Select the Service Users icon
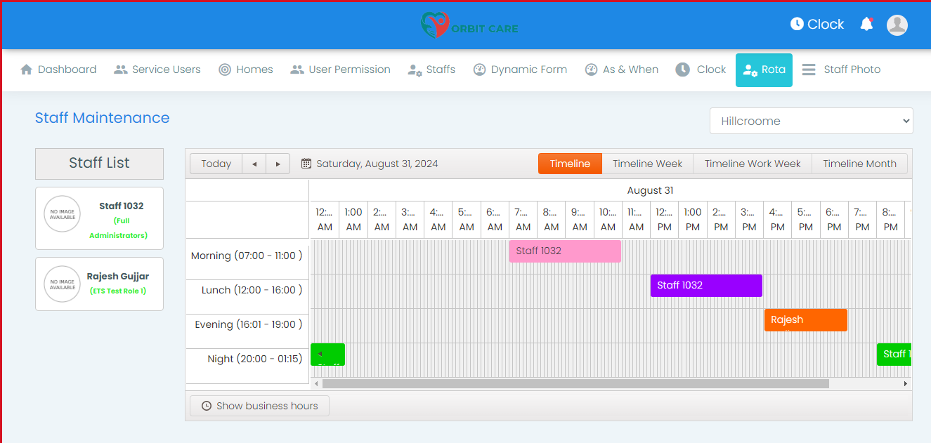The image size is (931, 443). [119, 69]
